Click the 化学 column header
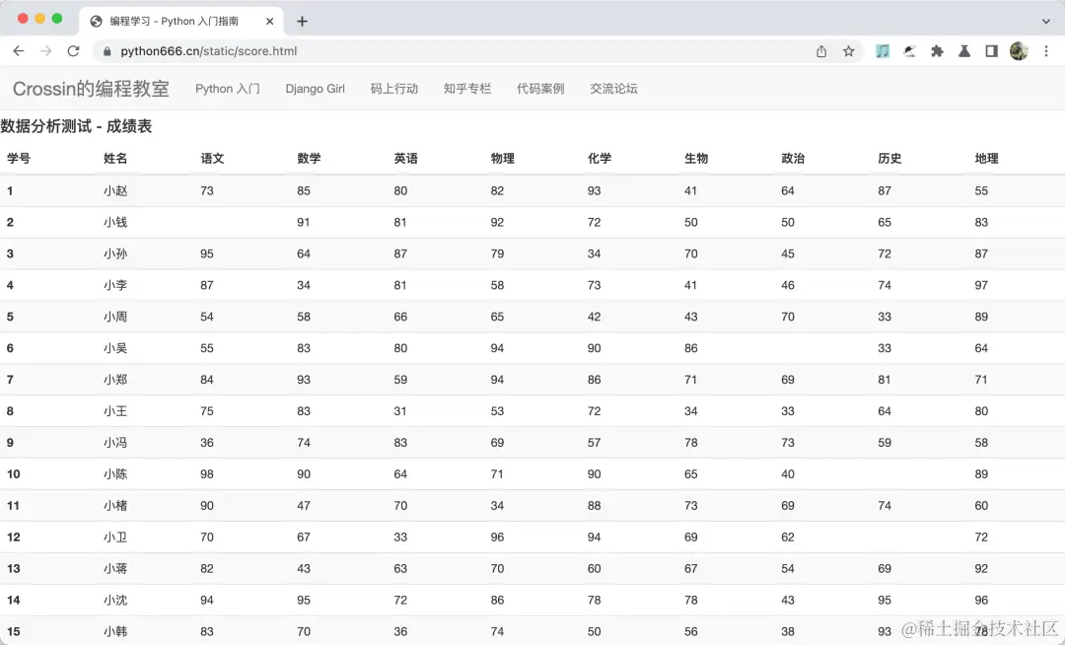 pyautogui.click(x=600, y=158)
